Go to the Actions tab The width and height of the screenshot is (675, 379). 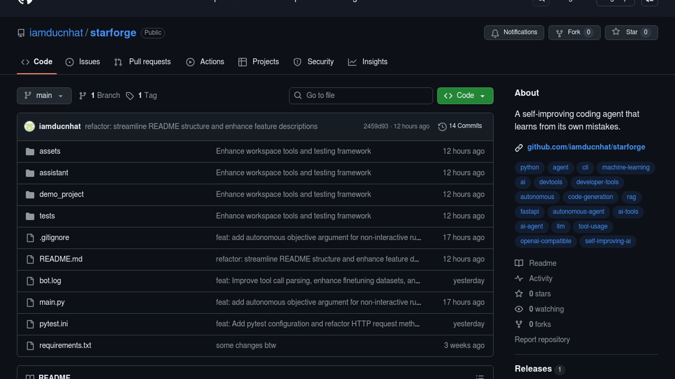(x=205, y=62)
